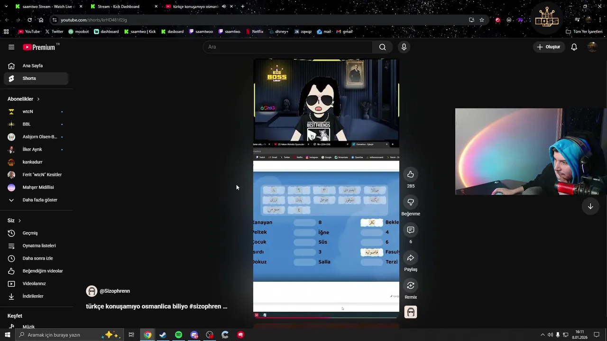Open the Mahşer Midillisi channel
This screenshot has height=341, width=607.
coord(36,187)
